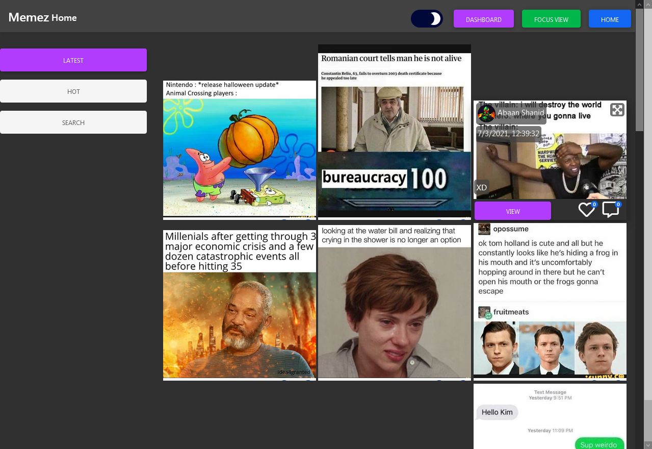This screenshot has height=449, width=652.
Task: Select the Millennials economic crisis meme
Action: [x=240, y=305]
